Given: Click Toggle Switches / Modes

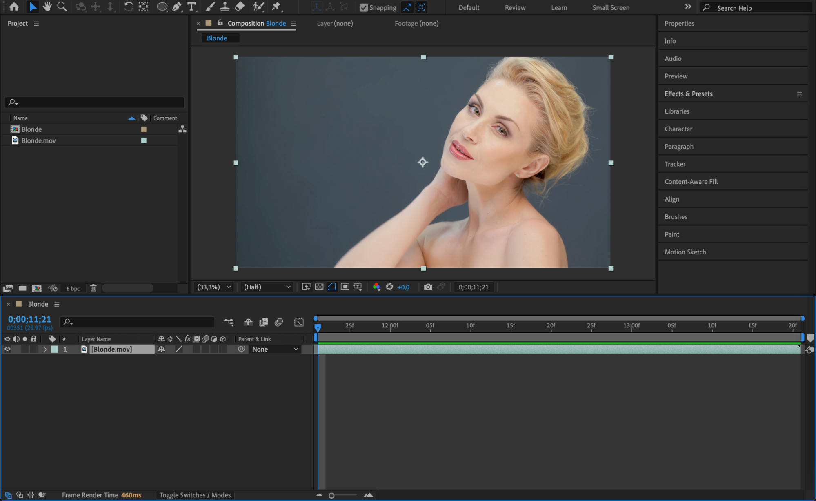Looking at the screenshot, I should click(x=195, y=495).
